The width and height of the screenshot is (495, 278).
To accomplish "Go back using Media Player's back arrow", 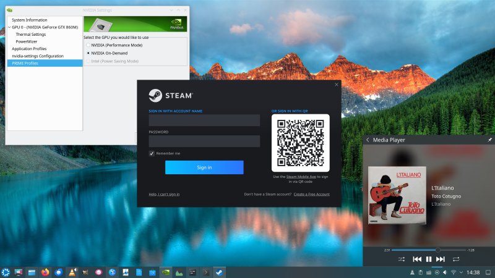I will pos(368,140).
